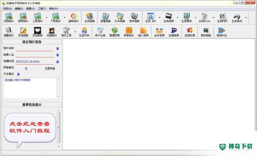Expand the dropdown arrow beside 生成游戏
This screenshot has height=156, width=257.
point(246,18)
